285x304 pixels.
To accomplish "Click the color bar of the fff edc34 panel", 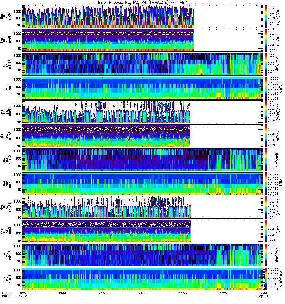I will [266, 207].
